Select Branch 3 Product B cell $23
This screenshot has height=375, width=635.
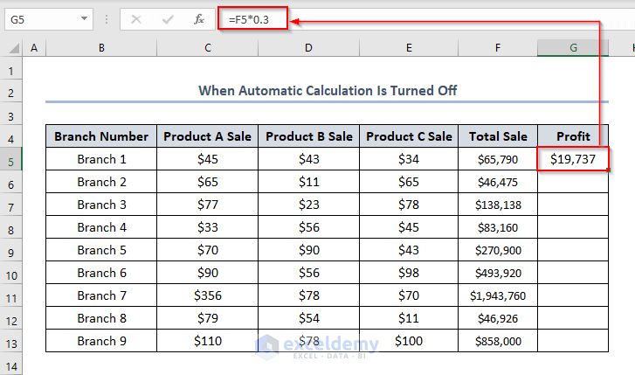308,205
